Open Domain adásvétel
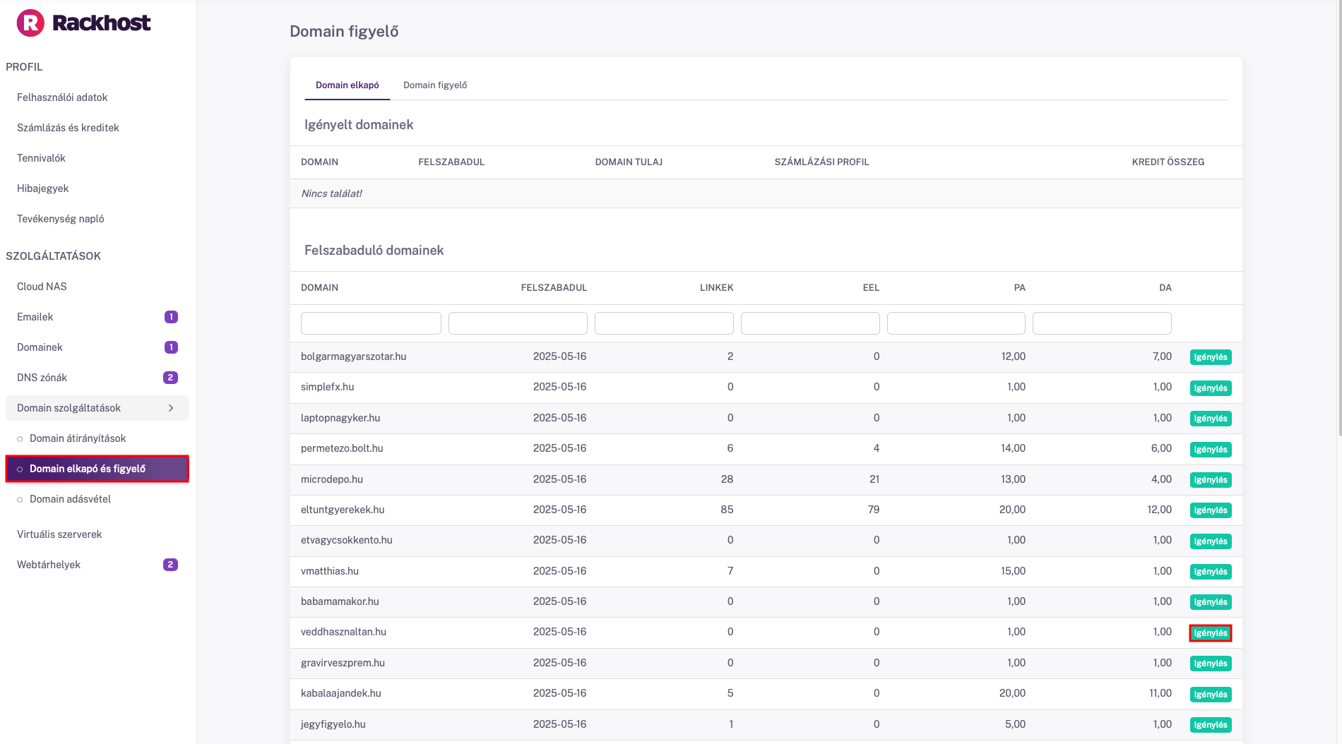This screenshot has height=744, width=1342. tap(70, 499)
